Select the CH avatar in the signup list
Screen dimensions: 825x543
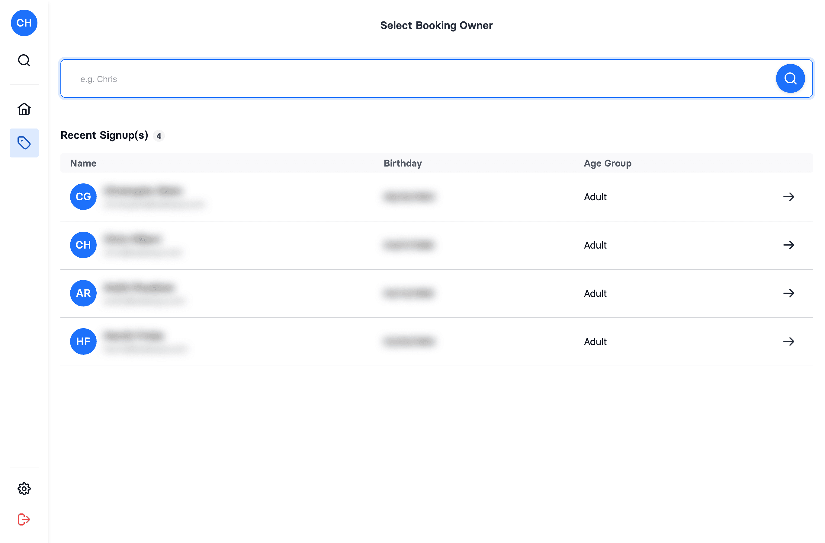pyautogui.click(x=83, y=245)
